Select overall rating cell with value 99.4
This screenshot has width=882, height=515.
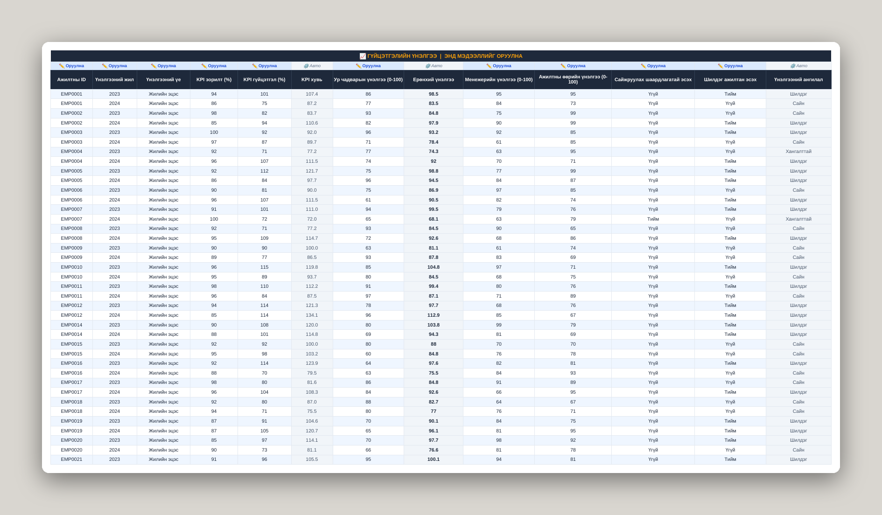click(x=434, y=286)
